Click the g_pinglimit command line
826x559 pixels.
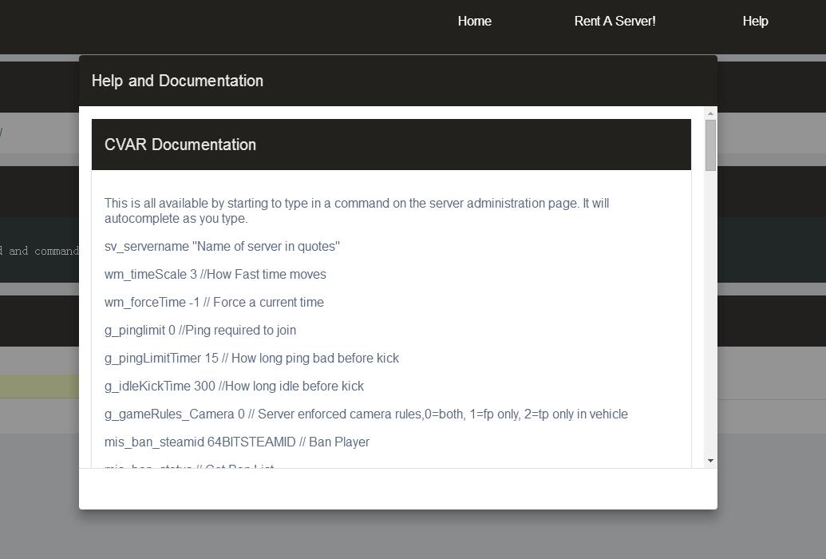tap(200, 331)
